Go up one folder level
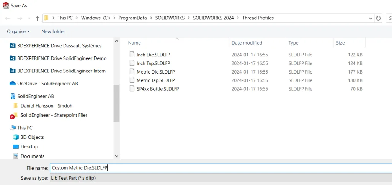 point(38,18)
